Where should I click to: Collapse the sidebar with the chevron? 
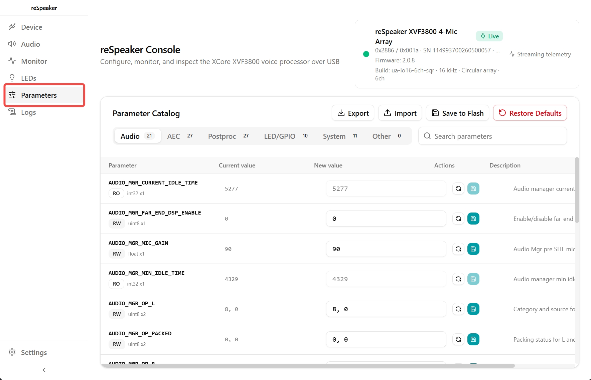44,370
